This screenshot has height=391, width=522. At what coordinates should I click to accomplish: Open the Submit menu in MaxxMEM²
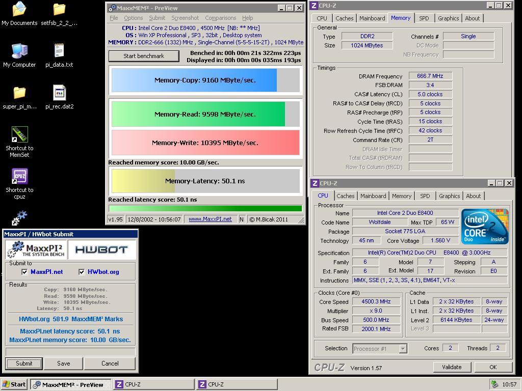click(157, 18)
